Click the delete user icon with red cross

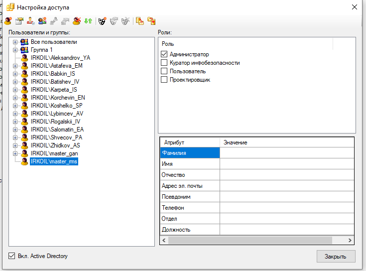coord(77,21)
